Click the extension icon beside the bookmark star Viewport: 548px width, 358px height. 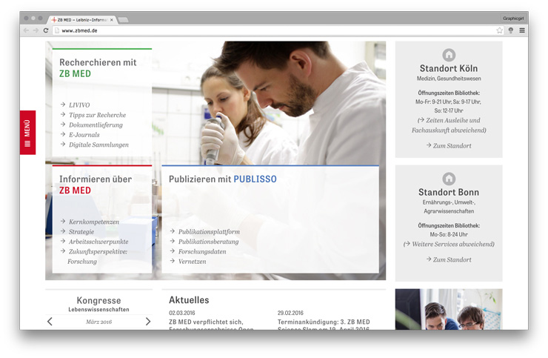tap(511, 30)
